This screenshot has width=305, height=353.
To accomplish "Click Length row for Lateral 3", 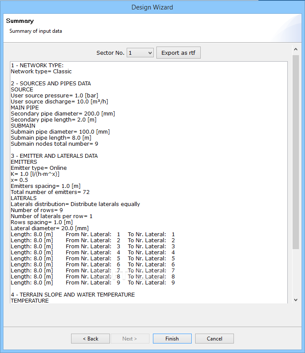I will tap(93, 247).
